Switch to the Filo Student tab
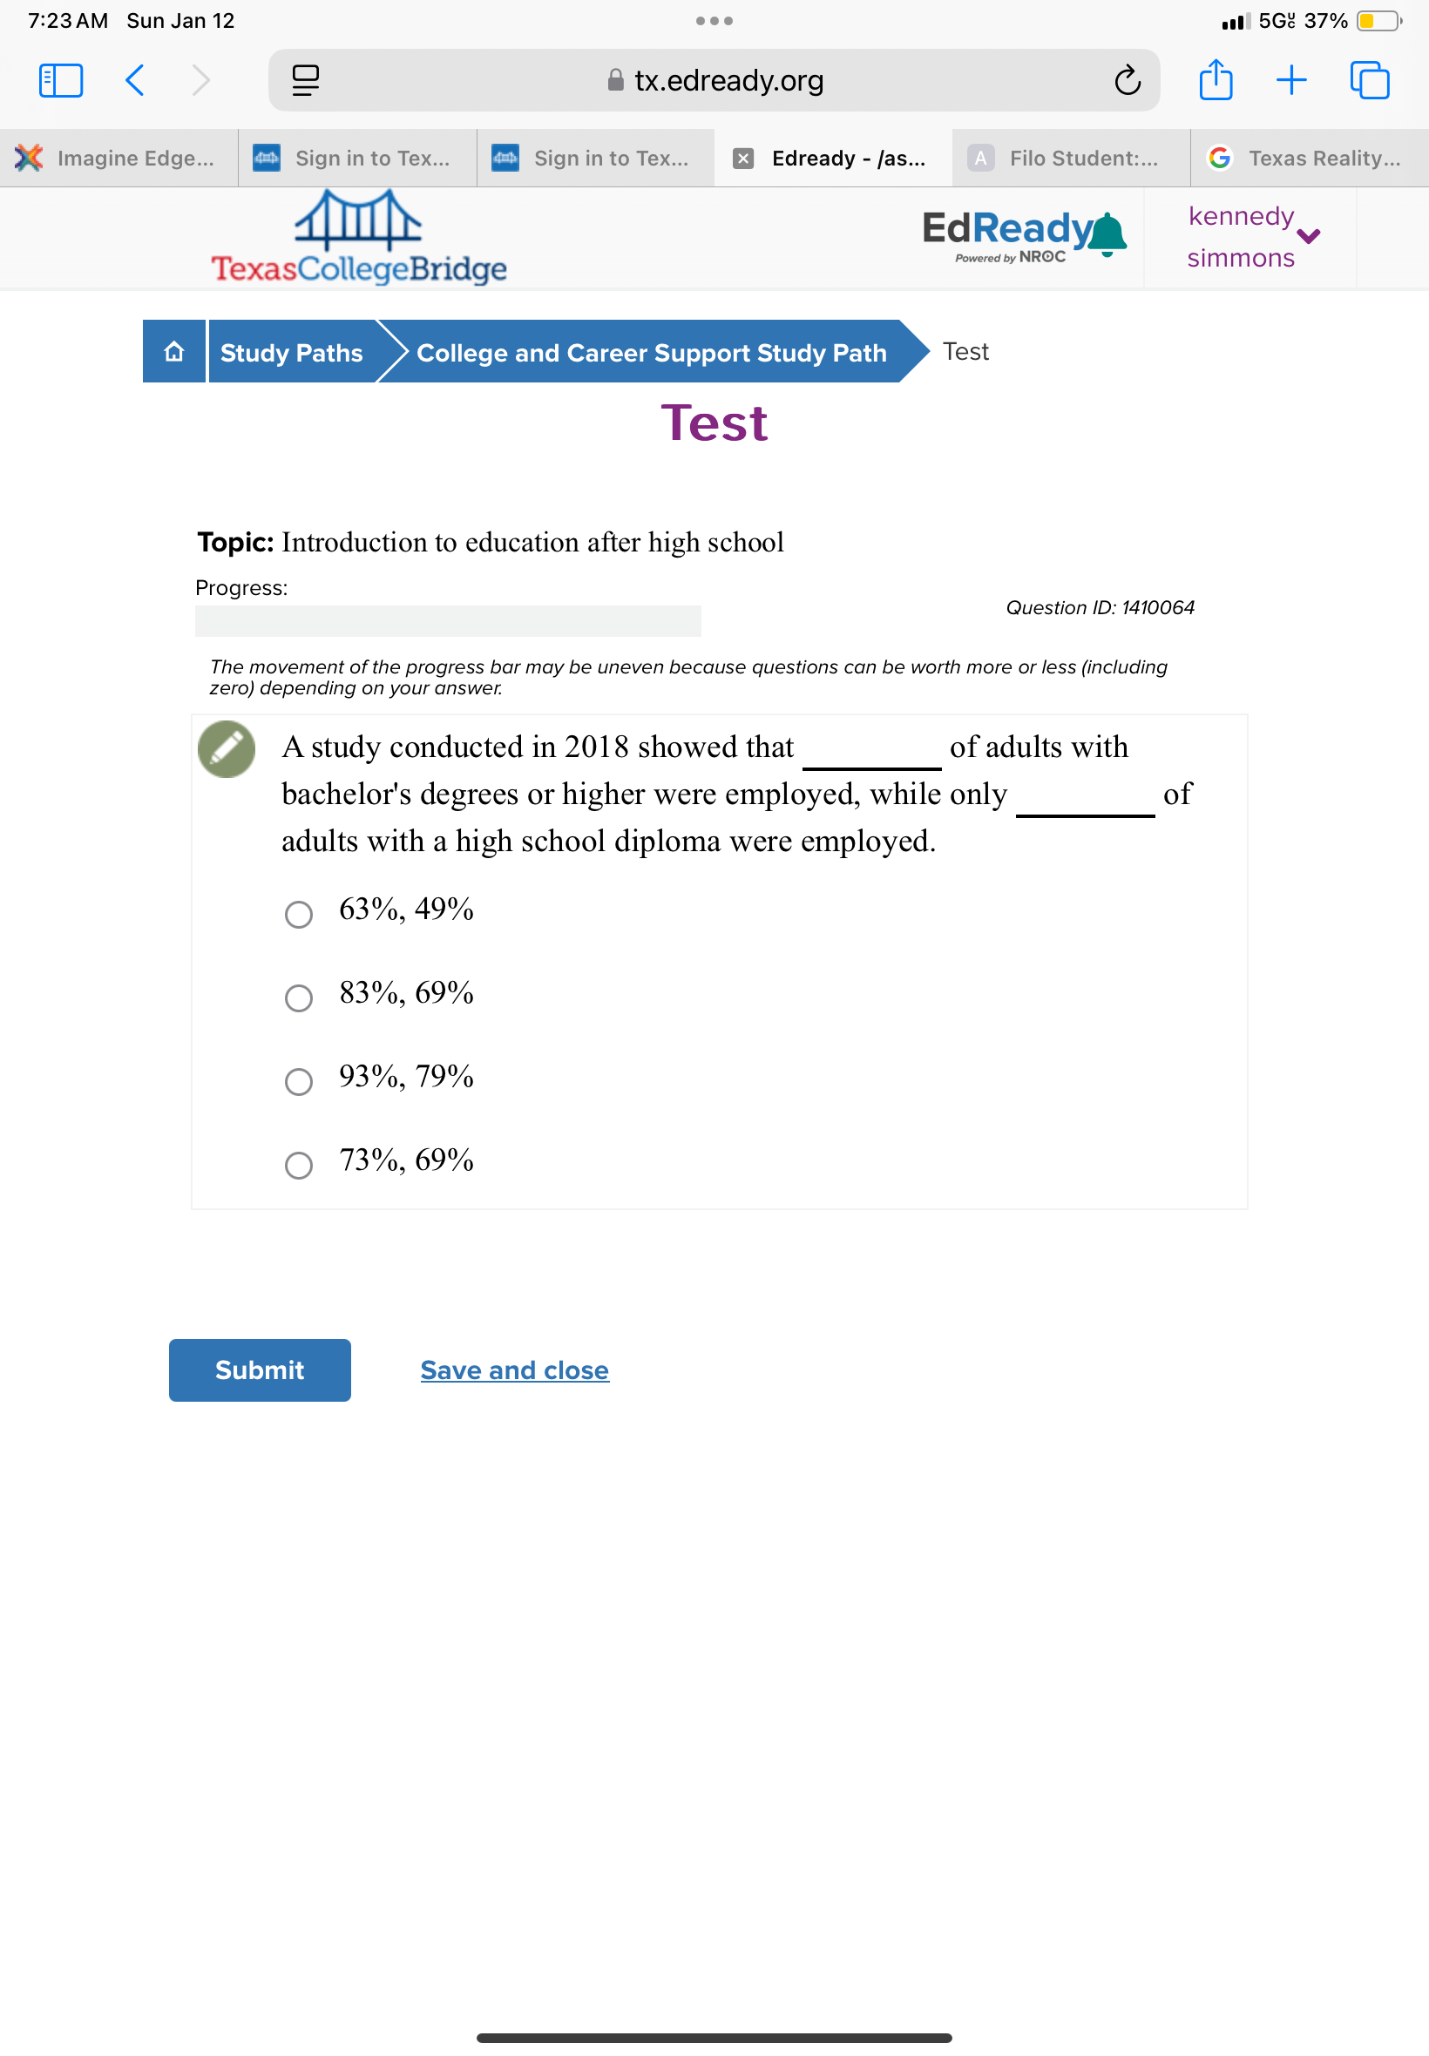Image resolution: width=1429 pixels, height=2056 pixels. click(1071, 159)
